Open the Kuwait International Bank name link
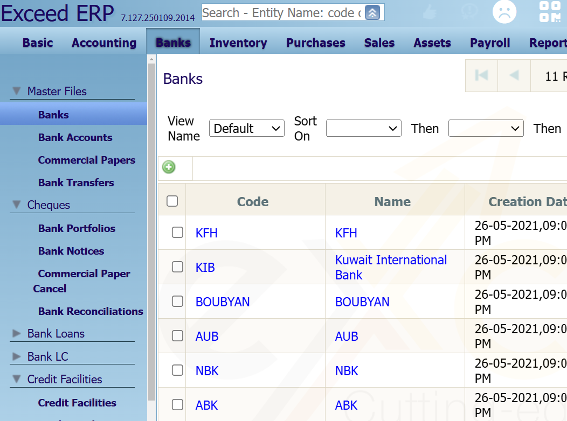The image size is (567, 421). pos(391,267)
